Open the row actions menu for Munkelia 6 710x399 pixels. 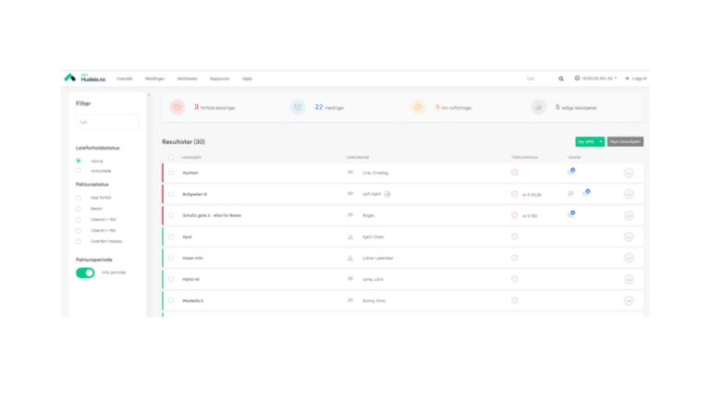(x=629, y=300)
